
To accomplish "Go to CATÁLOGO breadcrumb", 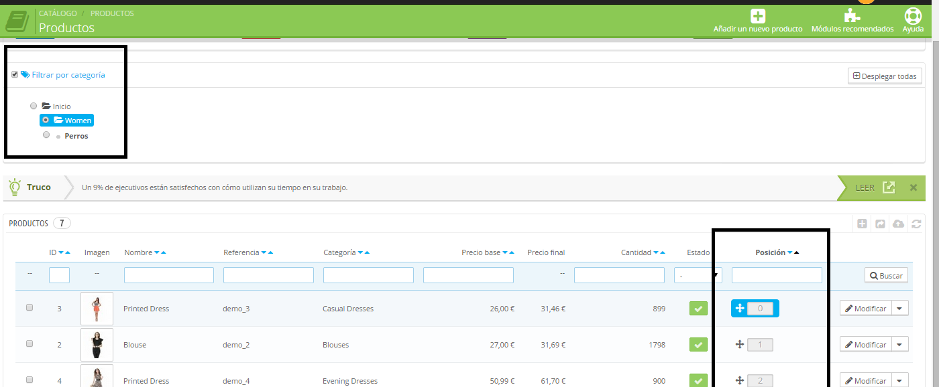I will pos(57,13).
